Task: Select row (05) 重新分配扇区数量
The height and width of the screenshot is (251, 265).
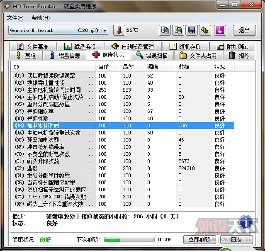Action: tap(124, 104)
